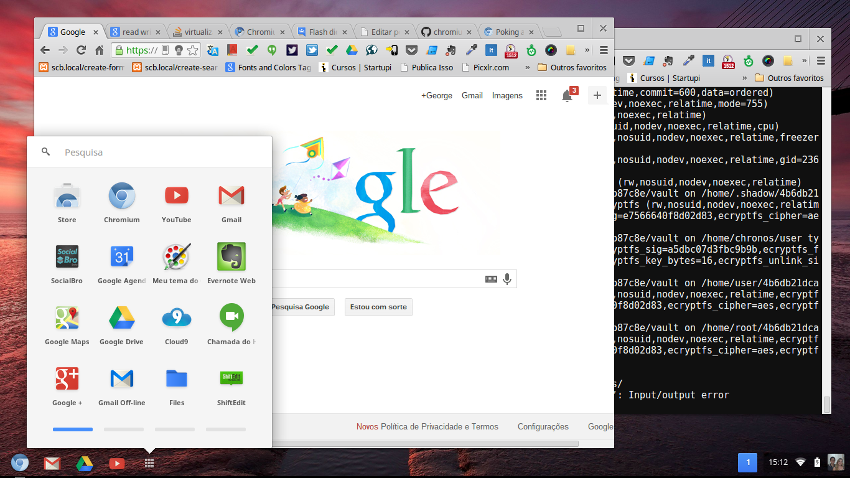Switch to the "read wri" tab

point(136,32)
